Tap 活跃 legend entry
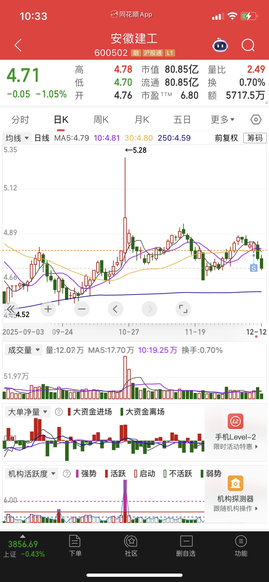The image size is (269, 582). click(x=115, y=474)
